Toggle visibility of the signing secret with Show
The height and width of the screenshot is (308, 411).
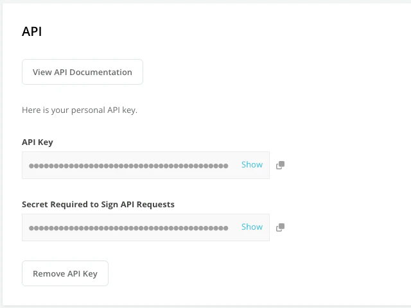coord(252,227)
